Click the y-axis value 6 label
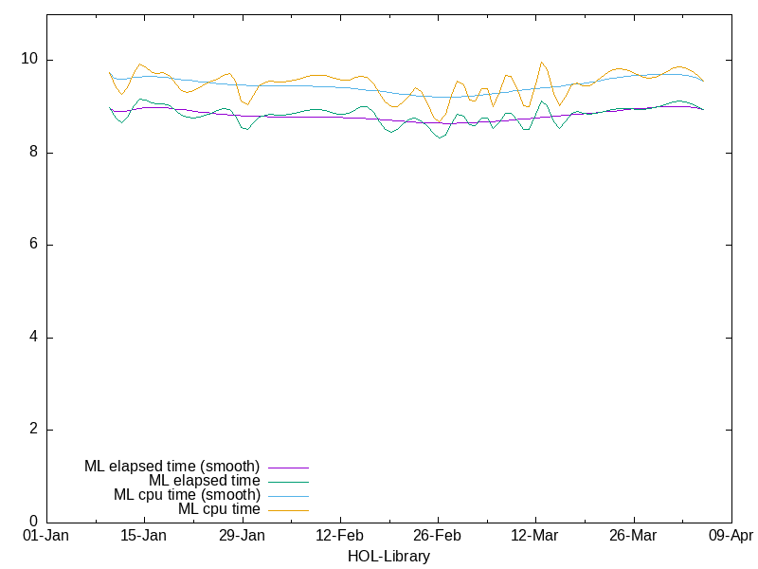Viewport: 758px width, 569px height. (x=34, y=245)
